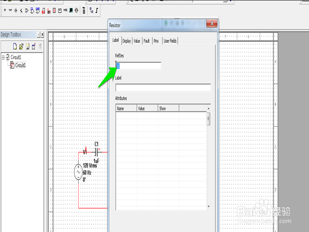Image resolution: width=309 pixels, height=232 pixels.
Task: Switch to the Pins tab
Action: [x=156, y=41]
